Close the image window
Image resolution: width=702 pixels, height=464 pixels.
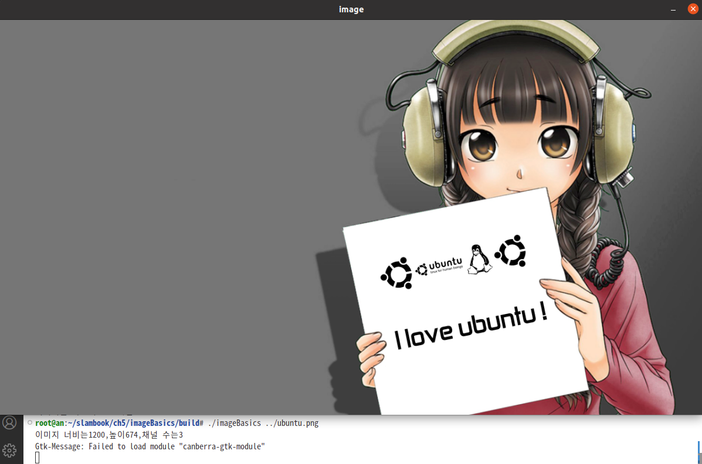693,9
